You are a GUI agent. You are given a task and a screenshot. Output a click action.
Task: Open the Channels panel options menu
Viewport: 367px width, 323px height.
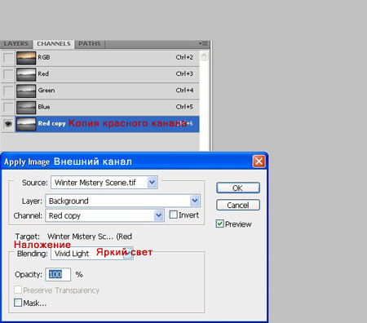[203, 43]
